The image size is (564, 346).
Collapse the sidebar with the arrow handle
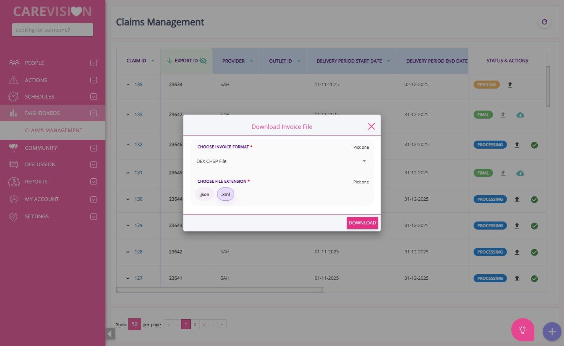point(110,334)
